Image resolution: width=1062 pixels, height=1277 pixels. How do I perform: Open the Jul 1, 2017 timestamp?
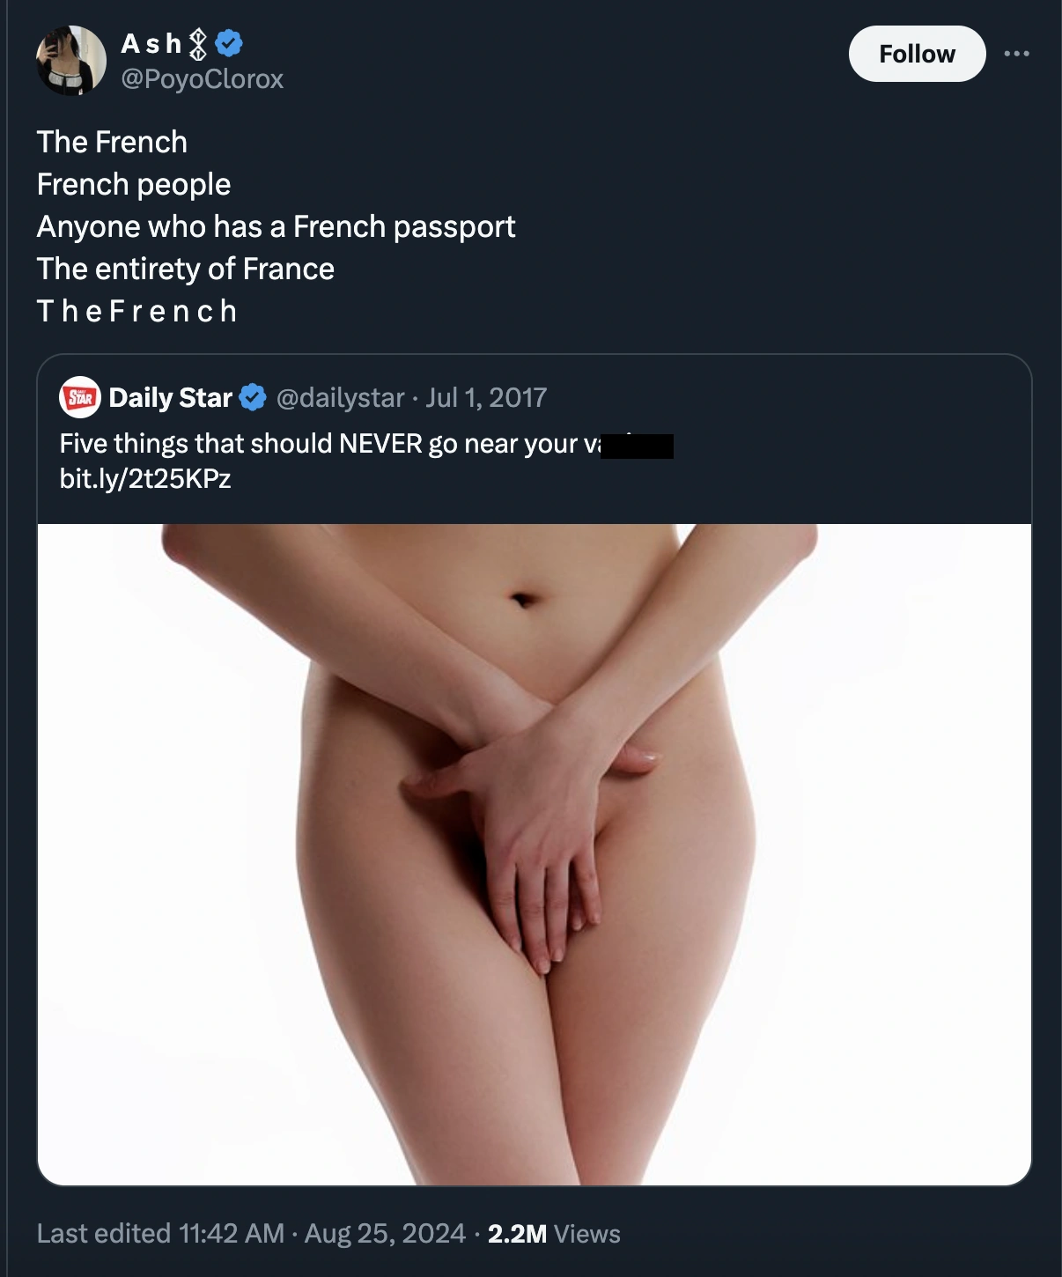click(486, 397)
